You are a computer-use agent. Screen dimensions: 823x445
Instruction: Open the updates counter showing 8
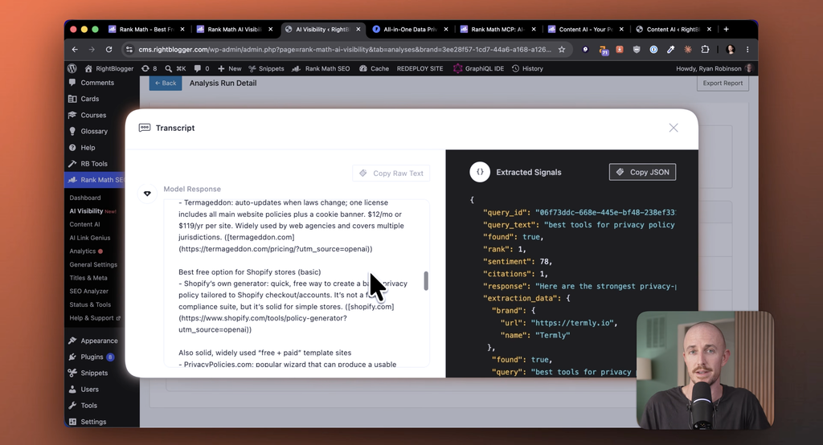[x=149, y=69]
